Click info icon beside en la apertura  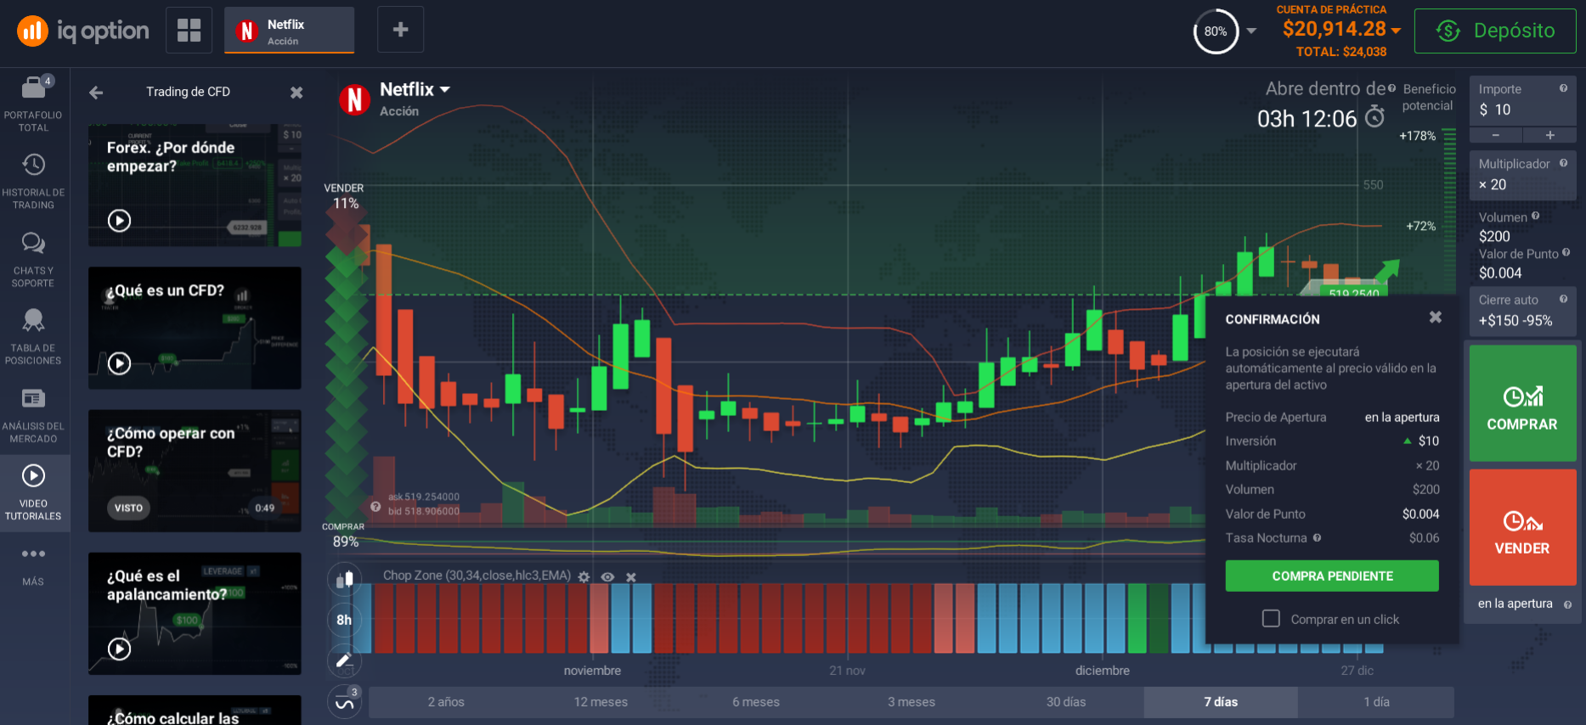click(1567, 604)
